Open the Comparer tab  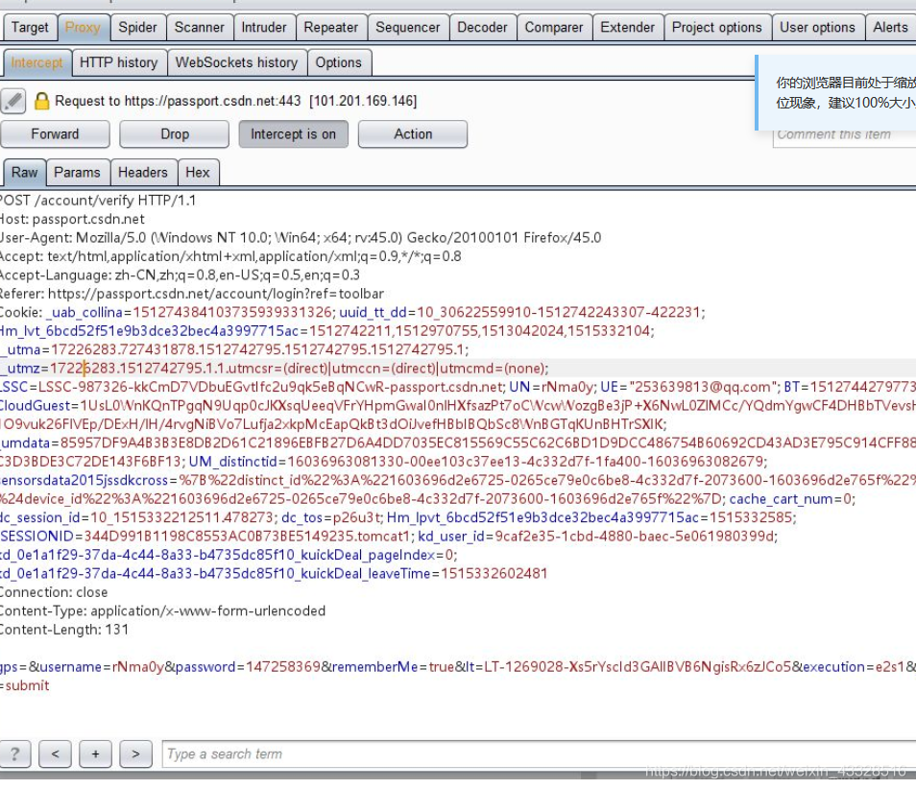pyautogui.click(x=554, y=28)
